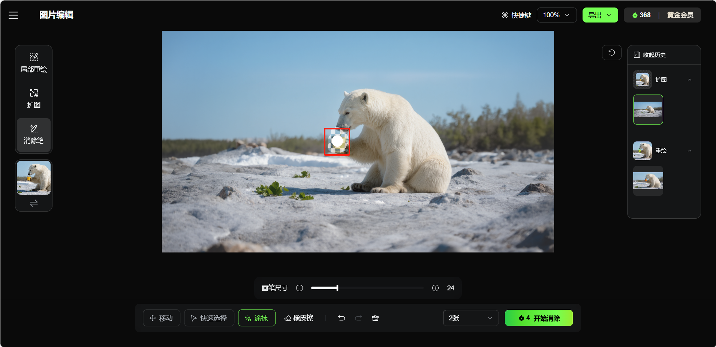Viewport: 716px width, 347px height.
Task: Select the 消除笔 eraser pen tool
Action: point(34,135)
